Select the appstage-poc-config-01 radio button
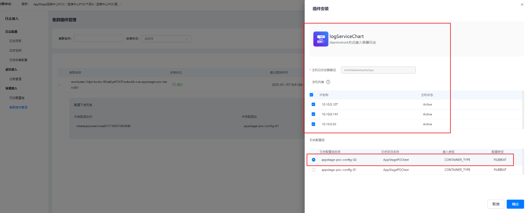Screen dimensions: 528x213 [313, 170]
